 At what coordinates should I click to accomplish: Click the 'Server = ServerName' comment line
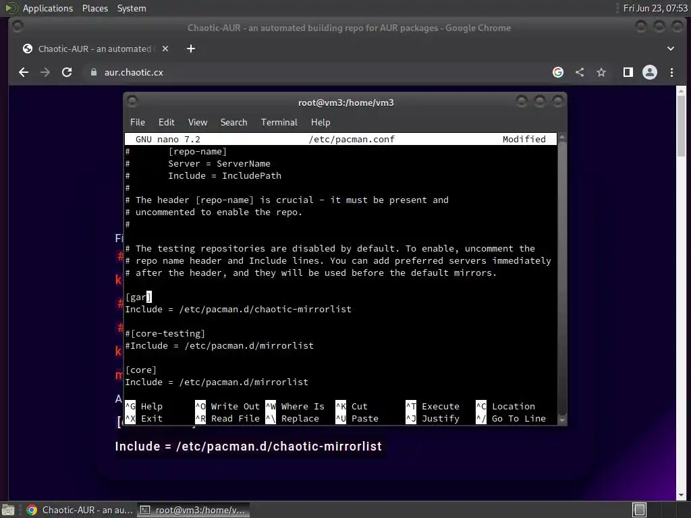point(198,163)
